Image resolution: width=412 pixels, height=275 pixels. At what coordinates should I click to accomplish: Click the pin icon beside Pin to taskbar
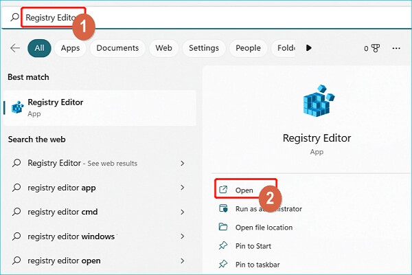(x=223, y=264)
